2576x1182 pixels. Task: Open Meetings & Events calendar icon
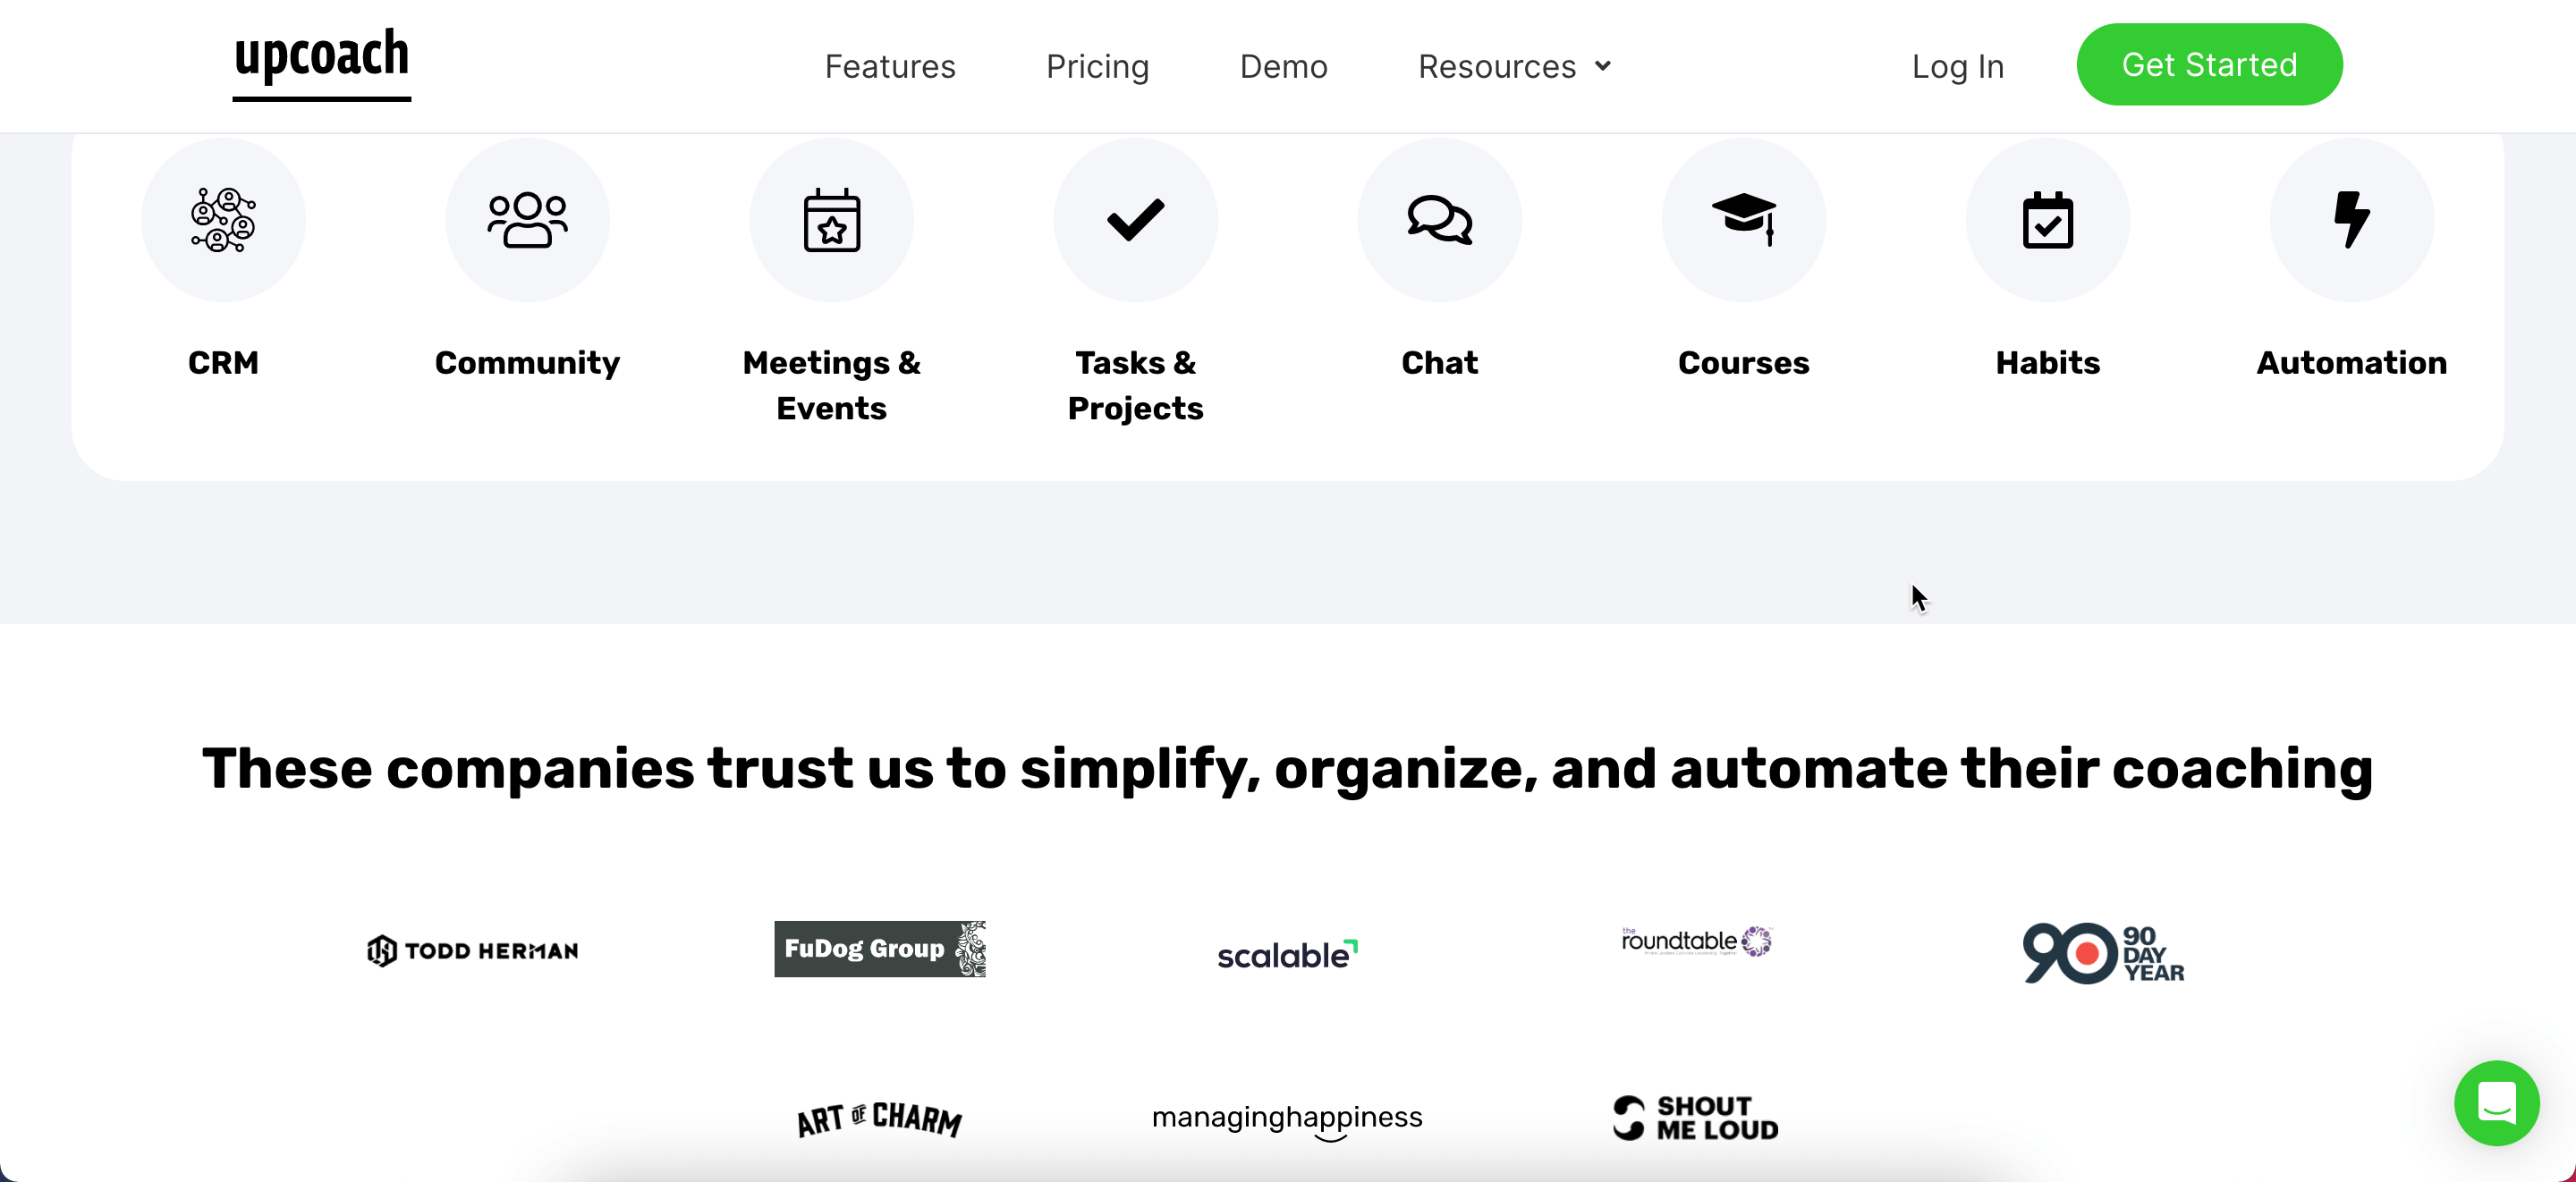831,219
